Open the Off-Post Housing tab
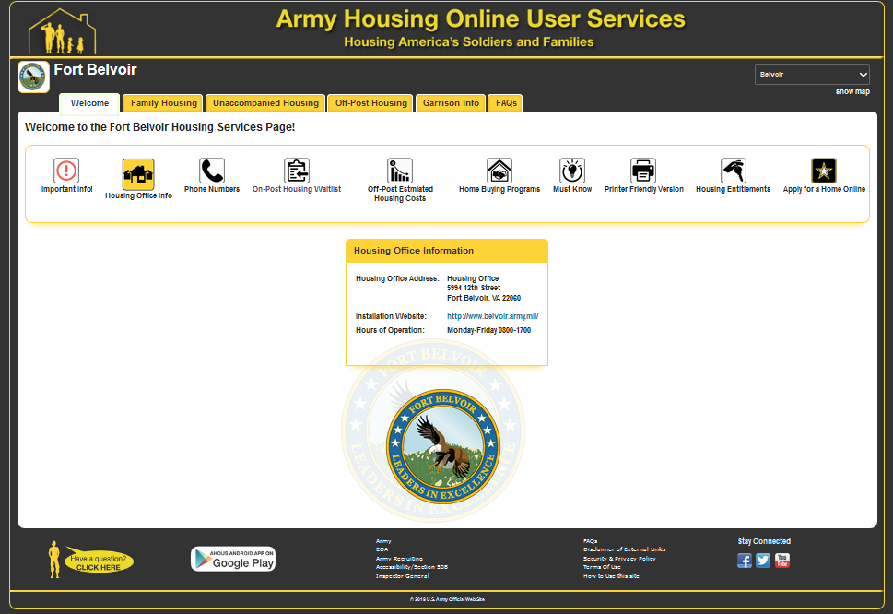Viewport: 893px width, 614px height. (370, 103)
